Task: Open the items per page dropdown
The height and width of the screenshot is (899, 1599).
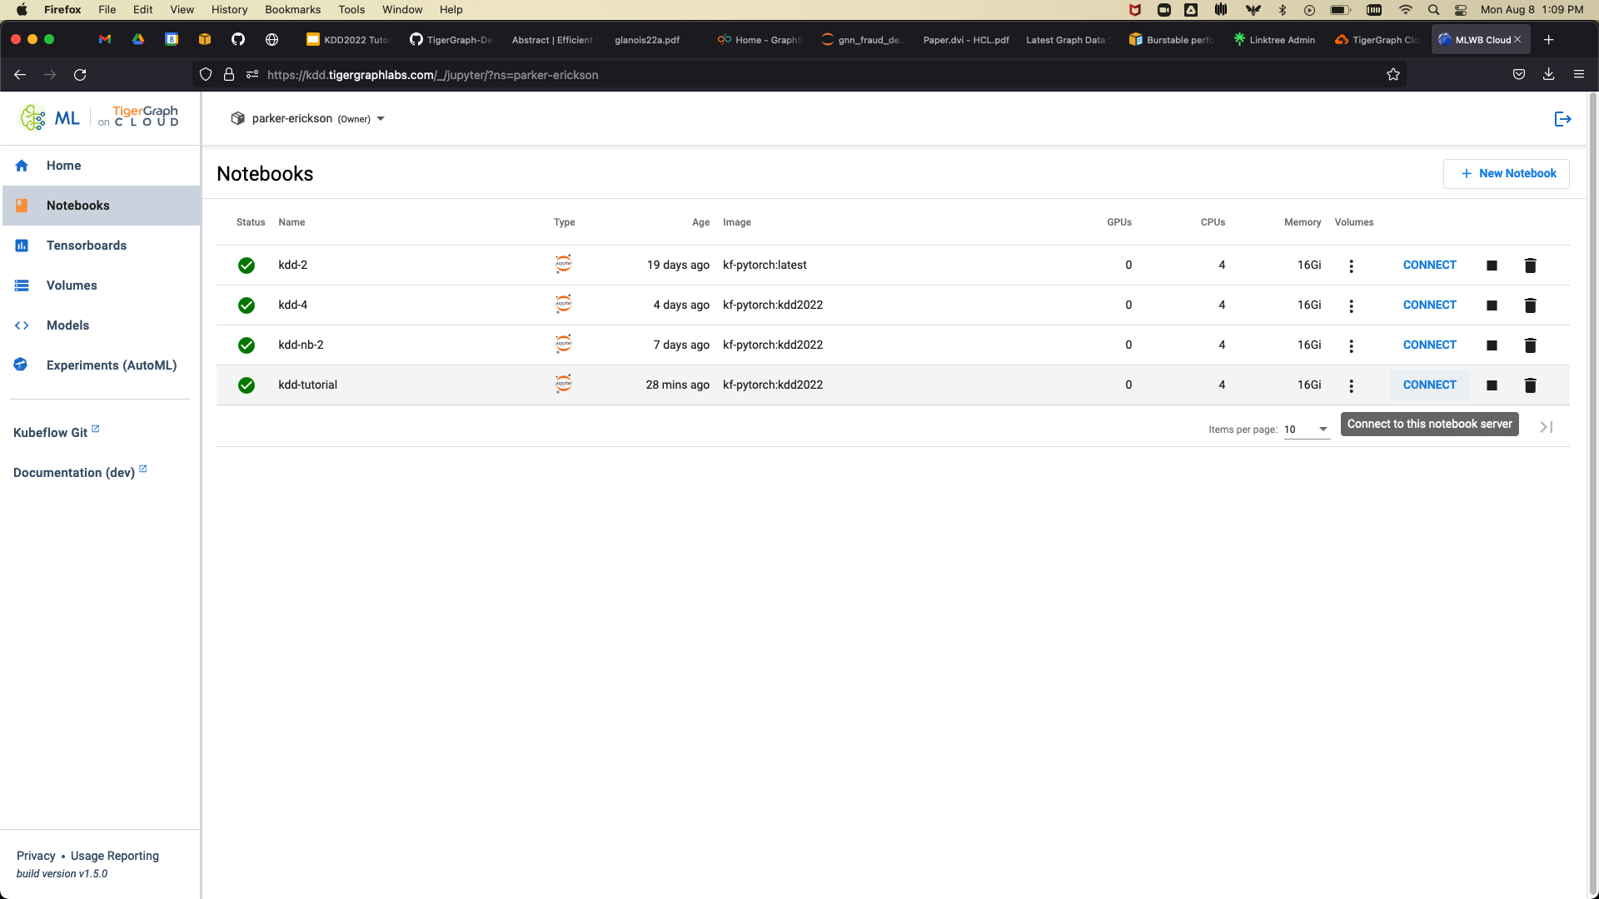Action: 1306,430
